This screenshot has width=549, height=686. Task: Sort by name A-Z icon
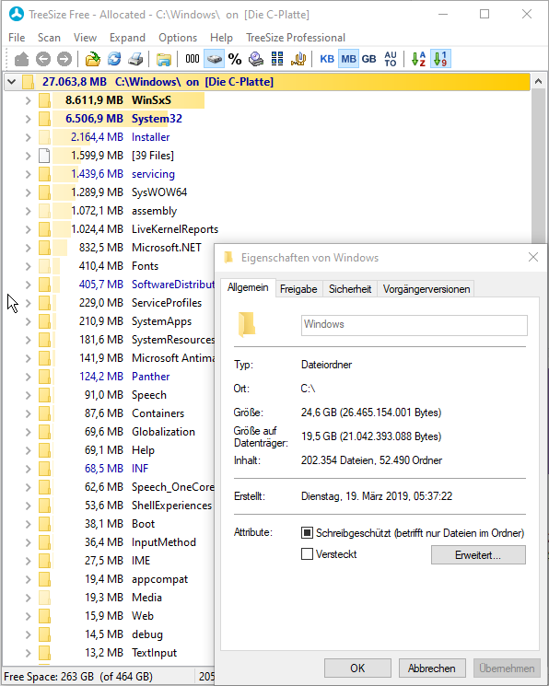coord(419,59)
